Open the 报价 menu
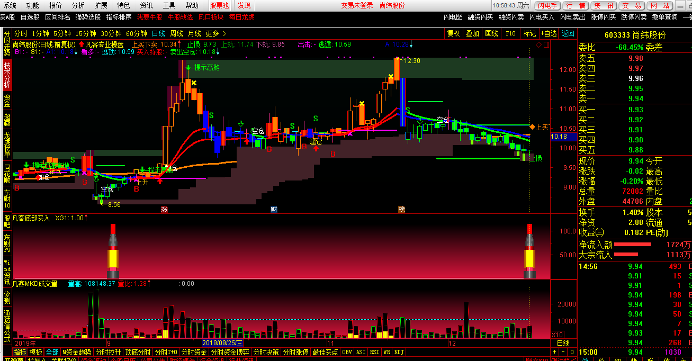Image resolution: width=692 pixels, height=361 pixels. (55, 5)
